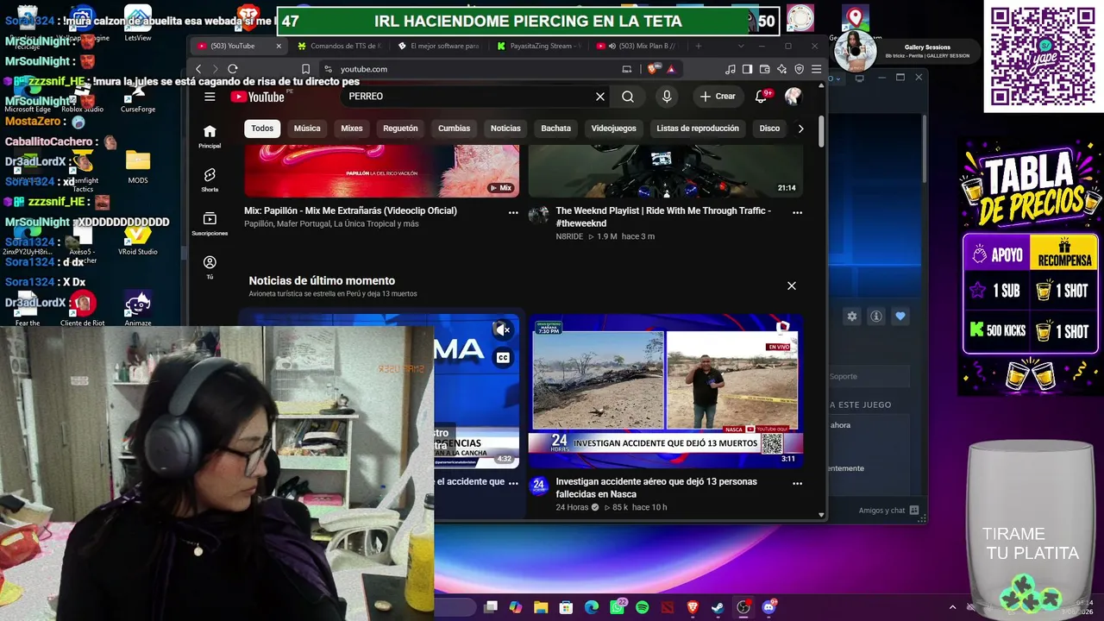
Task: Dismiss the Noticias de último momento section
Action: (791, 285)
